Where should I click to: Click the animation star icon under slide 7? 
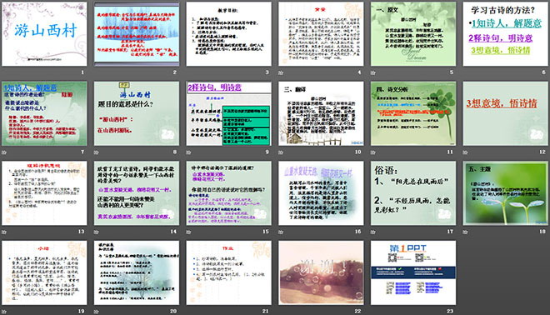point(4,152)
